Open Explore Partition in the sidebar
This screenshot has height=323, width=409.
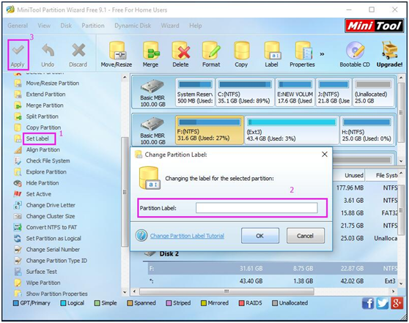tap(46, 172)
